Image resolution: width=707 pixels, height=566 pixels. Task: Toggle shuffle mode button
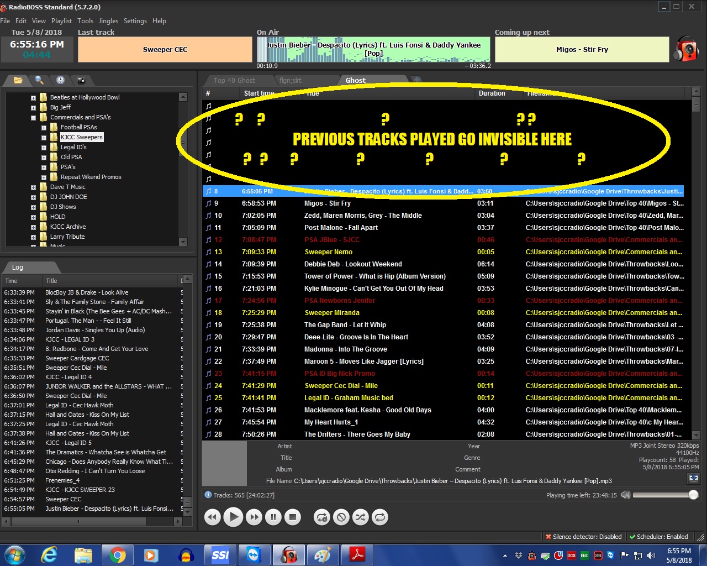click(x=361, y=517)
